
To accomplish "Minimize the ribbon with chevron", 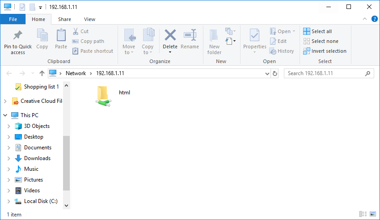I will (364, 19).
